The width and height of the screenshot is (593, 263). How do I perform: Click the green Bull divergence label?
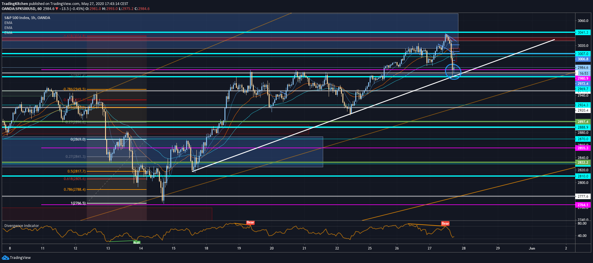(x=137, y=242)
